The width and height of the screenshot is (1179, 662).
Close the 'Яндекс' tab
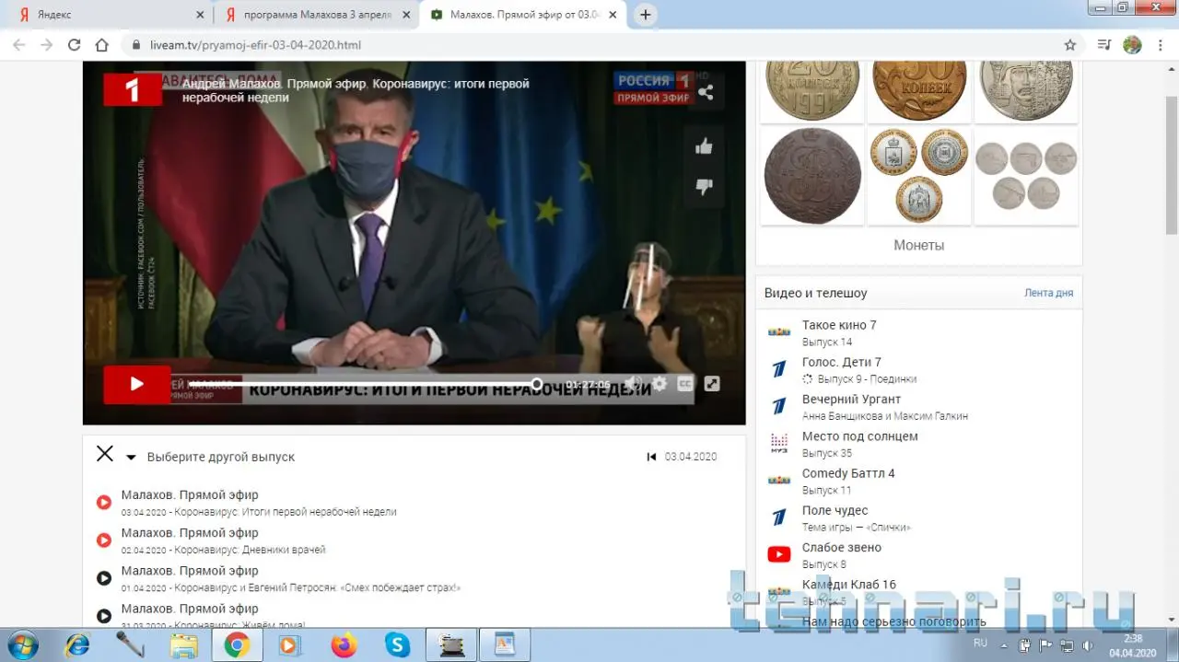[x=201, y=15]
